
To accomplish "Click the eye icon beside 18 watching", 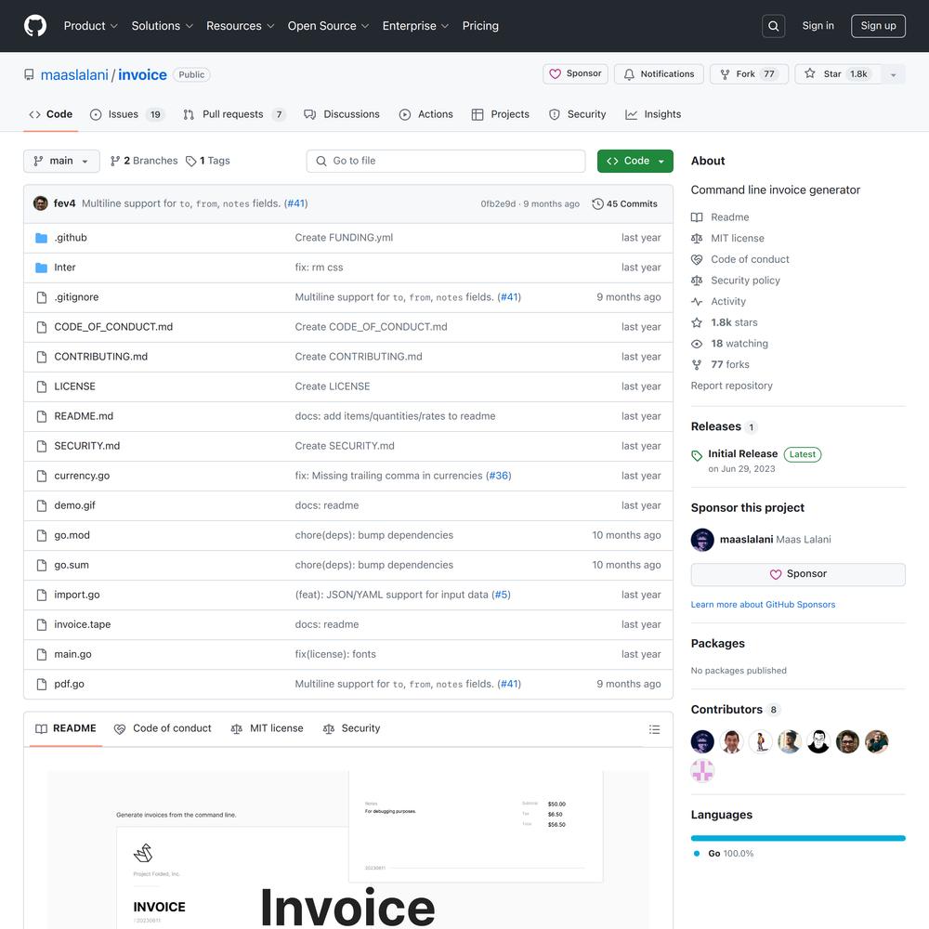I will point(697,344).
